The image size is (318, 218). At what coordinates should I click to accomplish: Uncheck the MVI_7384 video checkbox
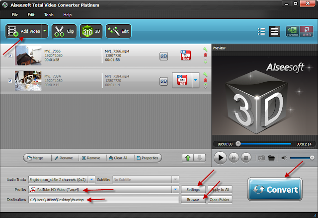pos(10,81)
